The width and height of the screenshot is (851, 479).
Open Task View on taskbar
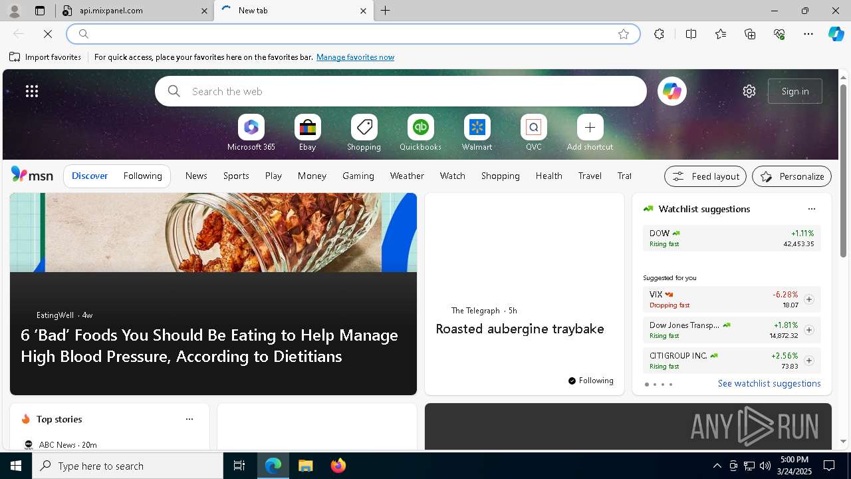239,466
